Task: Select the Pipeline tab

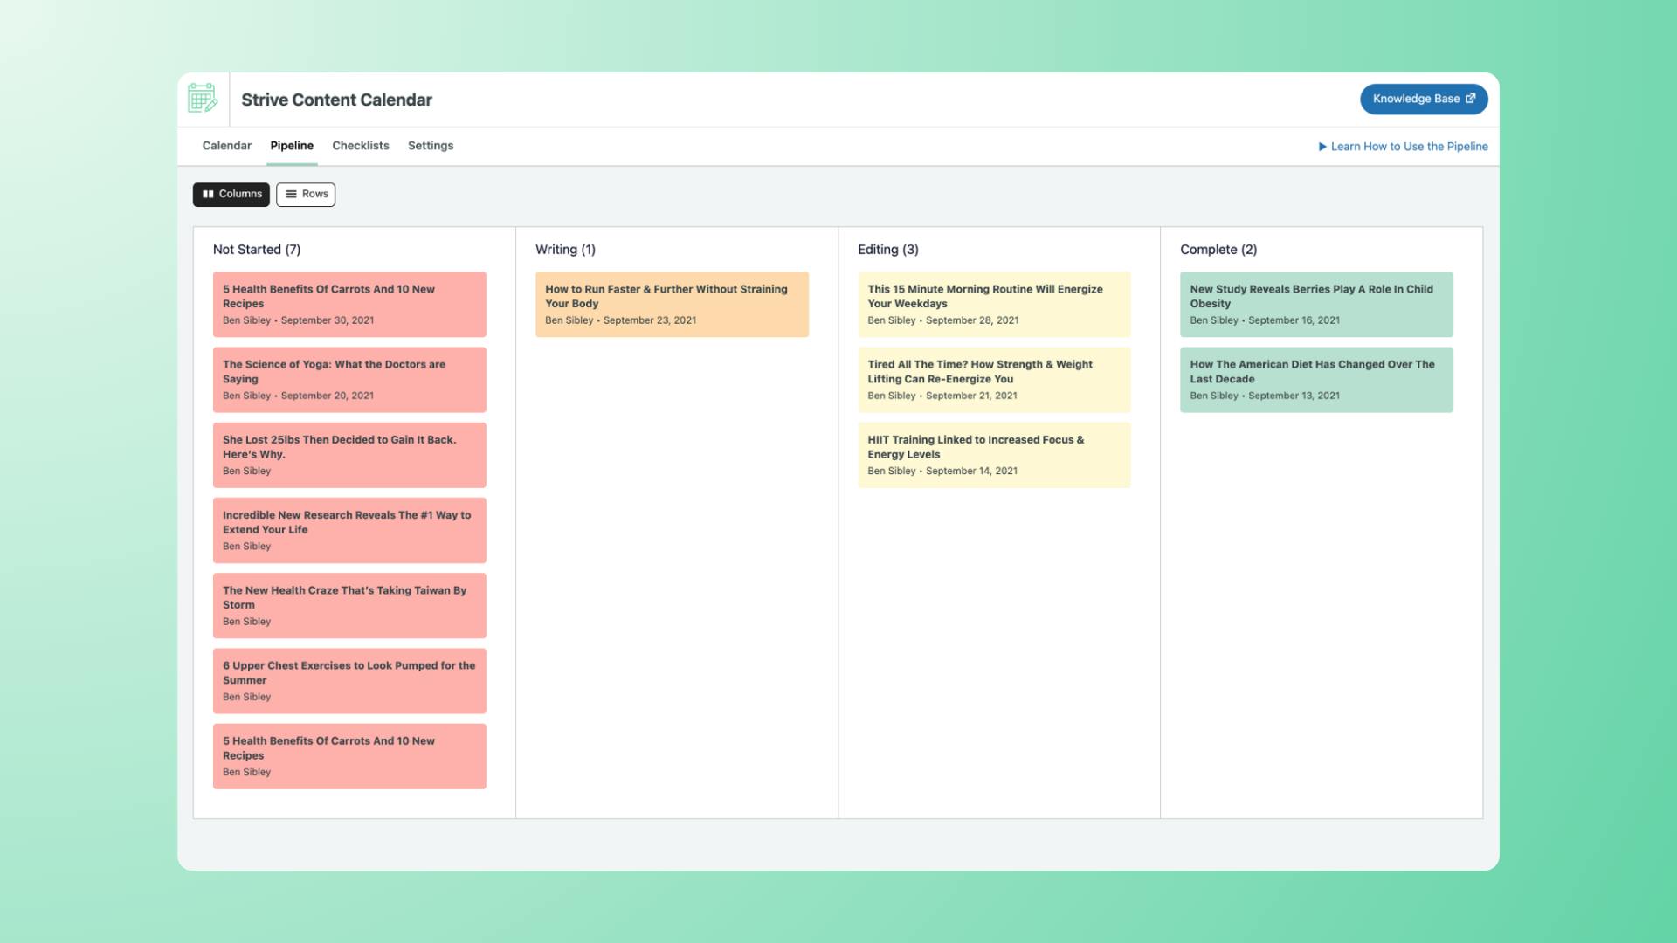Action: [292, 146]
